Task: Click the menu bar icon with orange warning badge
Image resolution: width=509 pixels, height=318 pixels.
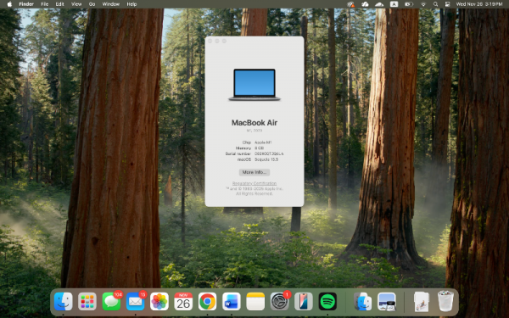Action: 350,4
